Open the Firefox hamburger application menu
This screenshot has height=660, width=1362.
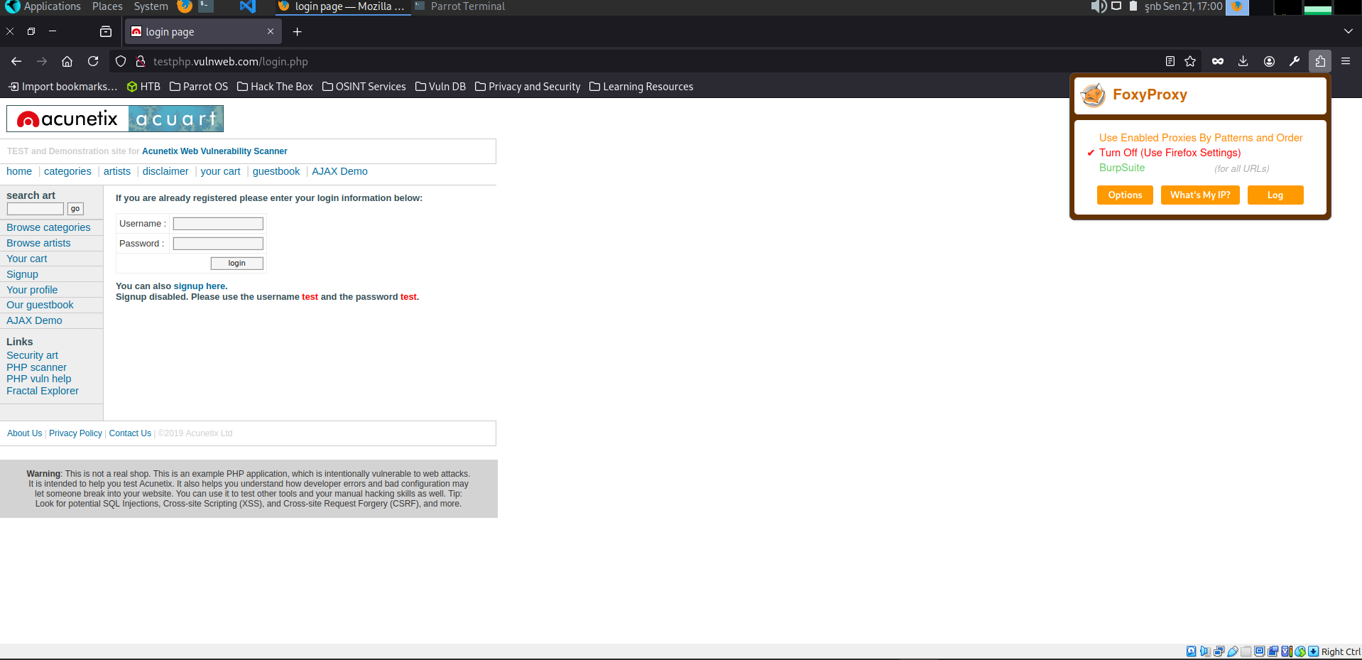pos(1345,62)
